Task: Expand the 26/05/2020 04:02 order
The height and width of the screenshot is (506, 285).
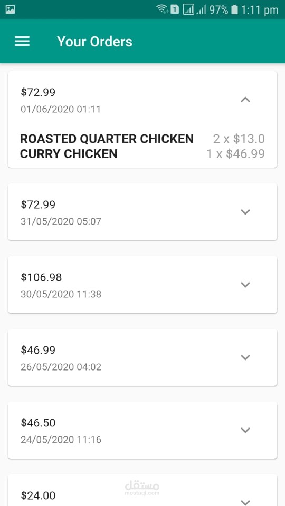Action: (x=245, y=357)
